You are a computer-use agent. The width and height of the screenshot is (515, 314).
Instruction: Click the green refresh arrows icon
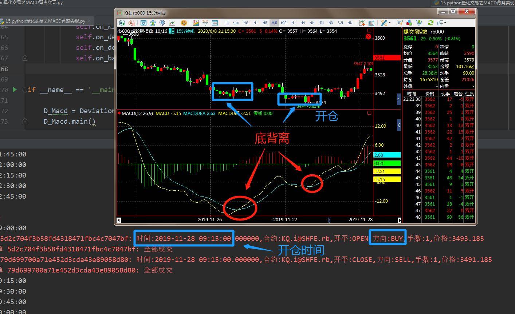coord(431,23)
